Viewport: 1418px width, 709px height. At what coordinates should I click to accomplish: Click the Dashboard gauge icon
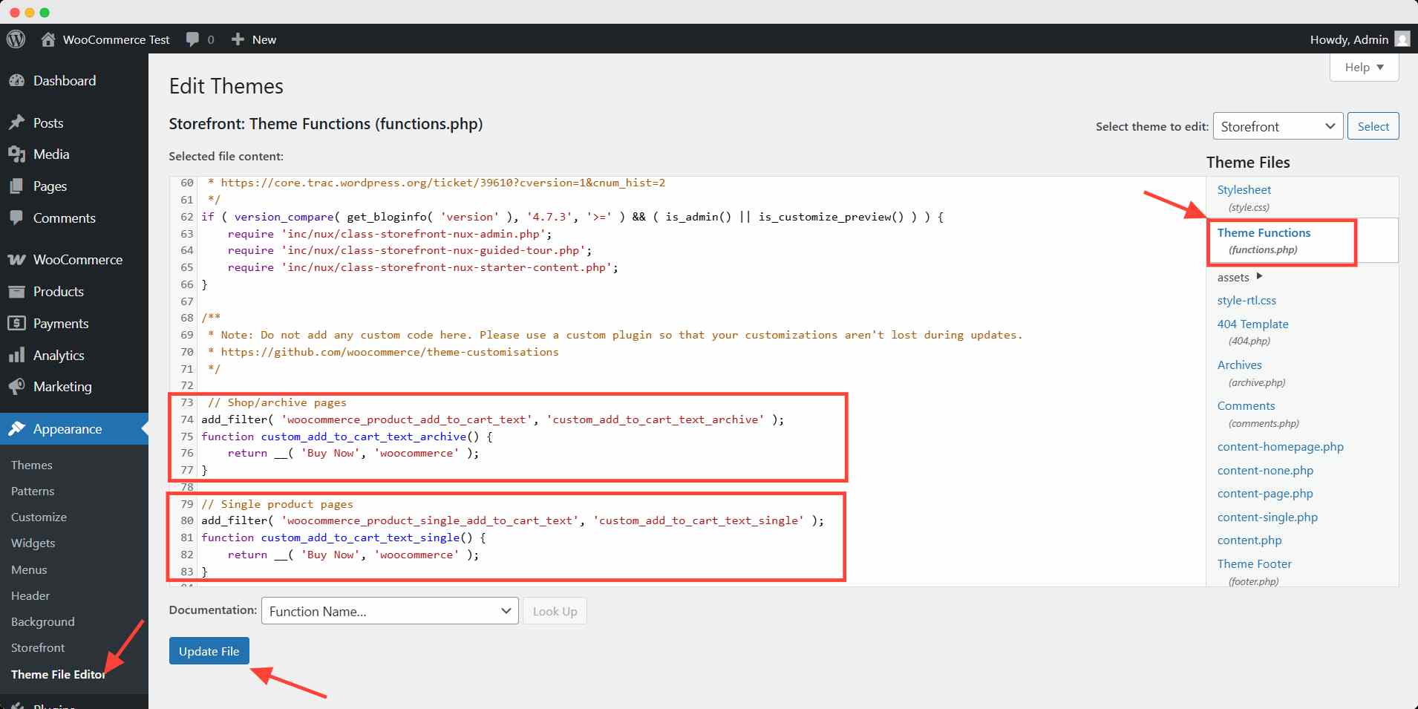click(x=16, y=81)
